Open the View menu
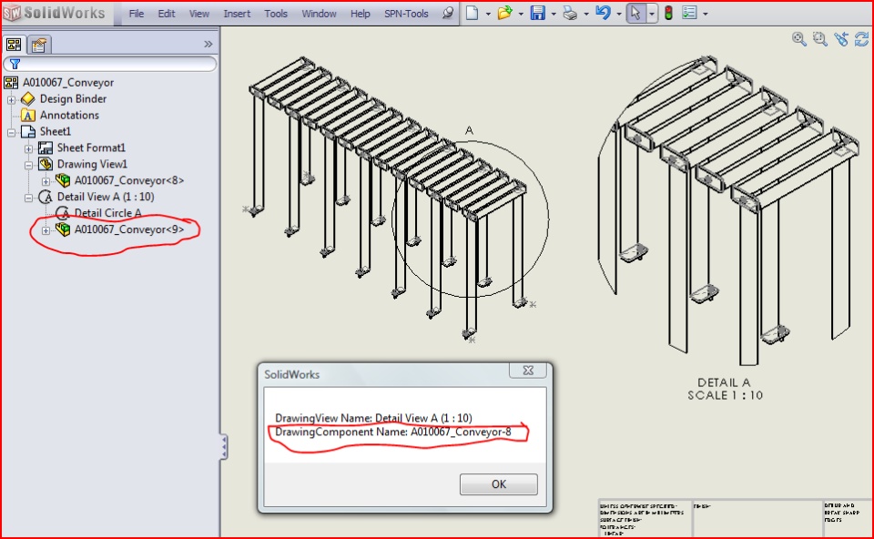The height and width of the screenshot is (539, 874). 199,14
